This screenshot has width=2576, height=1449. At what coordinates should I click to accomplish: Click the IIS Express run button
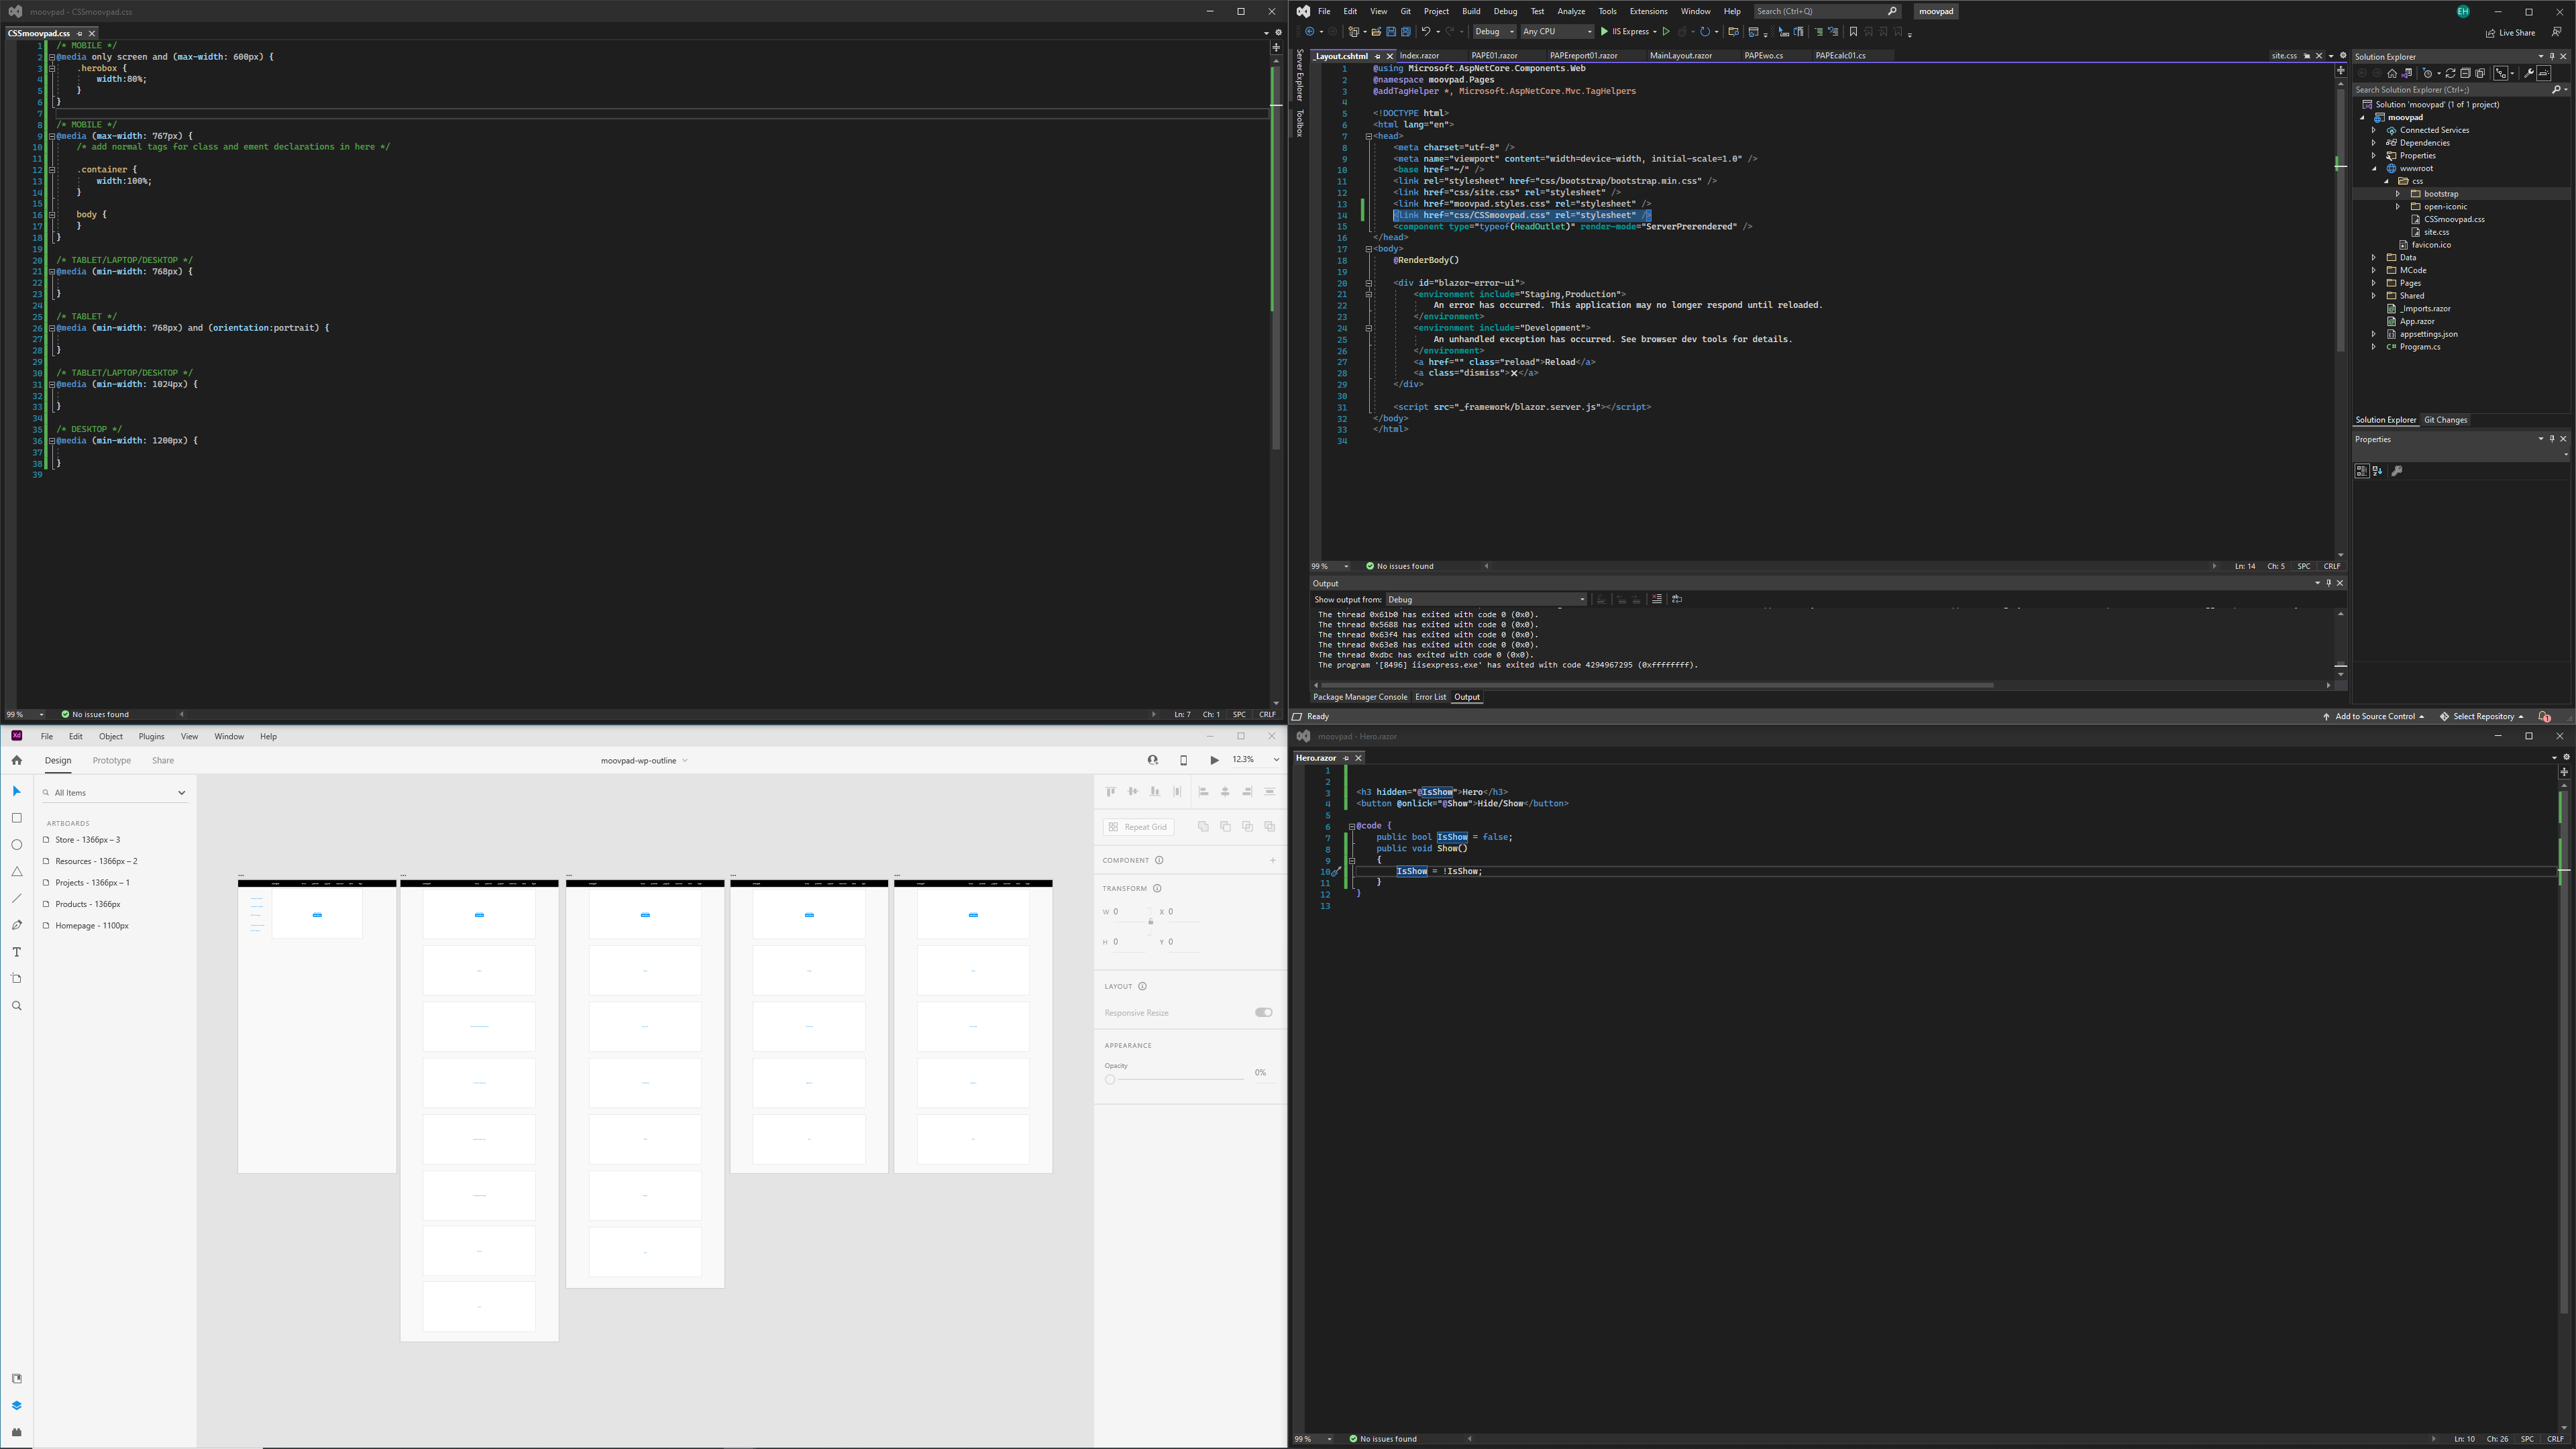point(1626,32)
